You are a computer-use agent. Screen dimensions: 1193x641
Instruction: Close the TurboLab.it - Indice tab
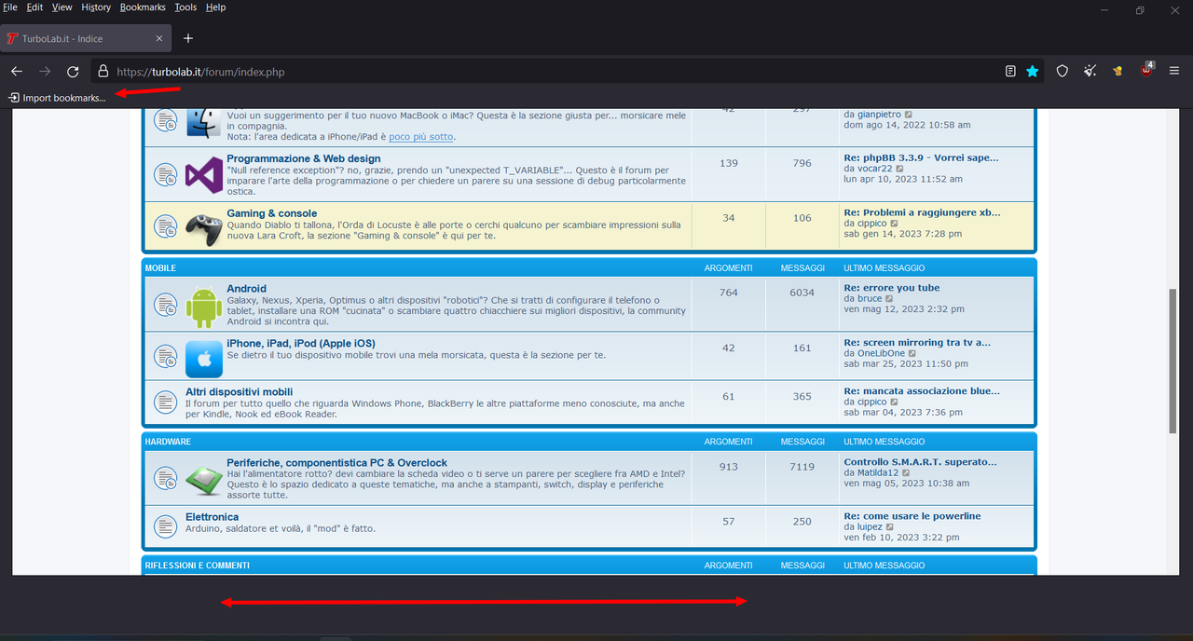point(159,38)
